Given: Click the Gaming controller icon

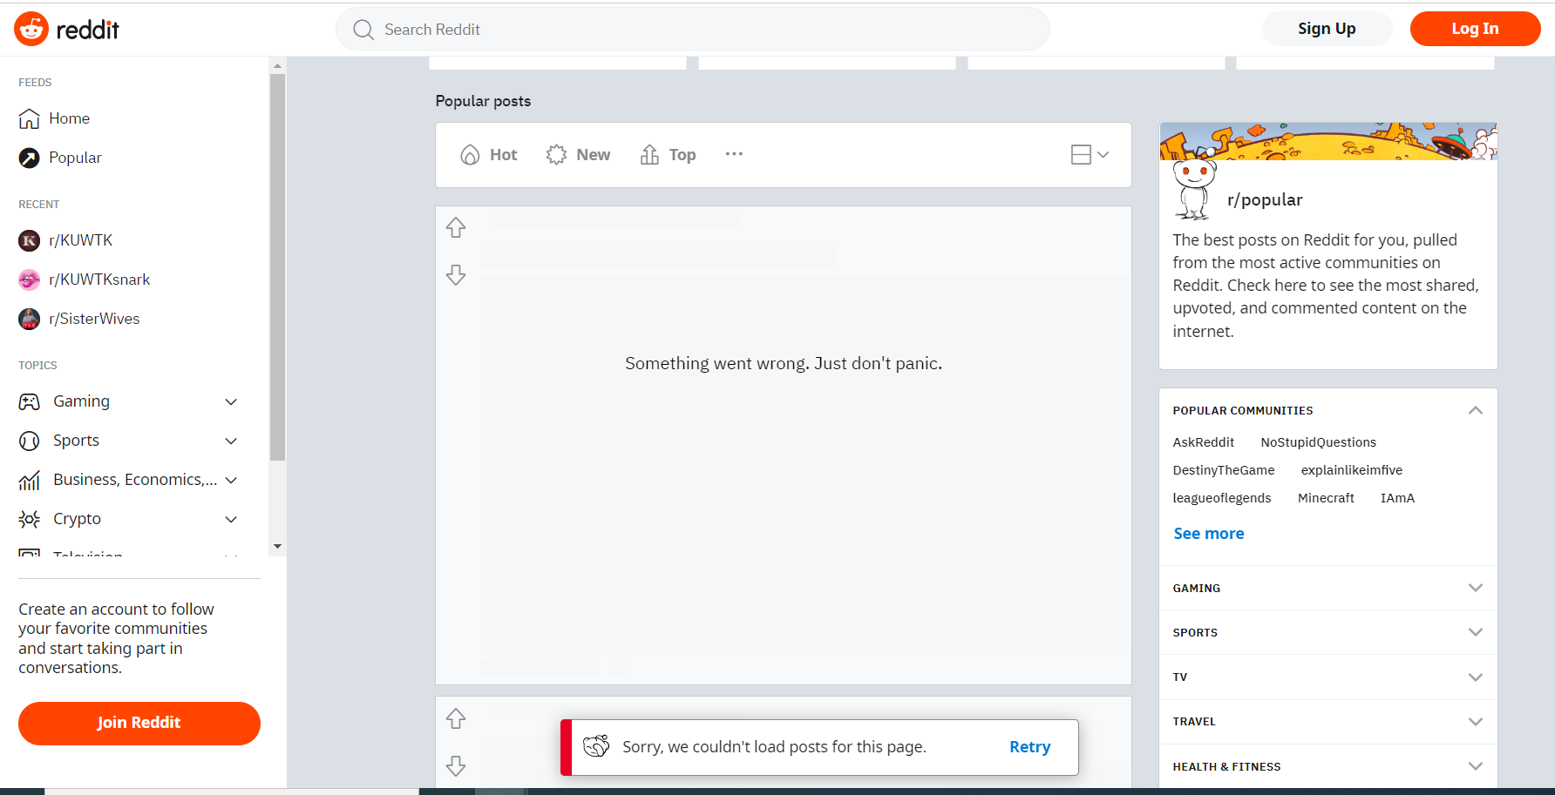Looking at the screenshot, I should click(x=30, y=401).
